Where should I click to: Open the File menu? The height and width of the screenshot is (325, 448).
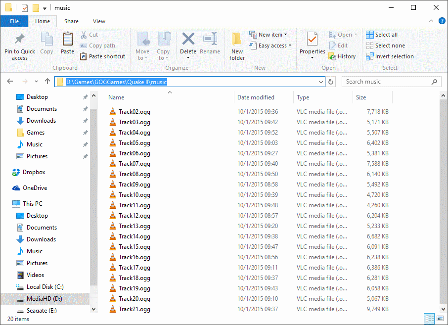click(14, 21)
